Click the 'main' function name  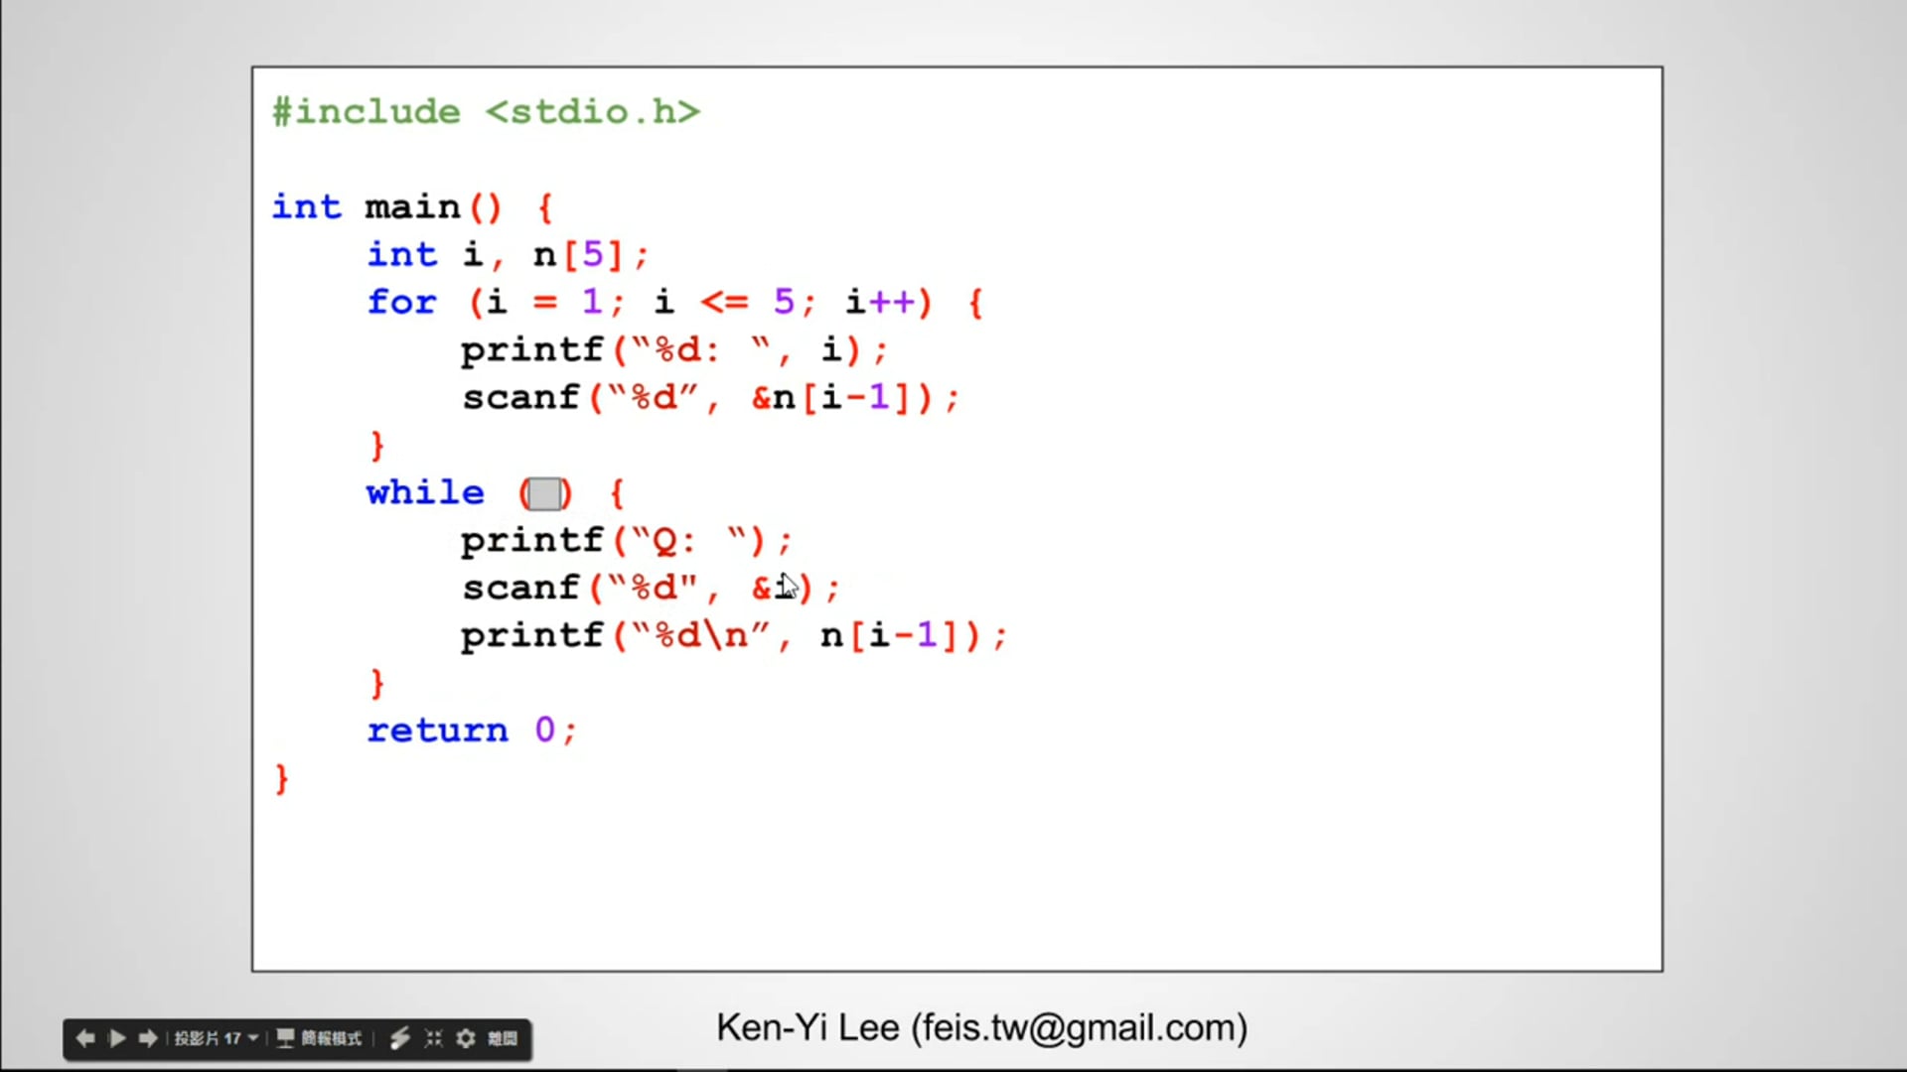tap(412, 207)
